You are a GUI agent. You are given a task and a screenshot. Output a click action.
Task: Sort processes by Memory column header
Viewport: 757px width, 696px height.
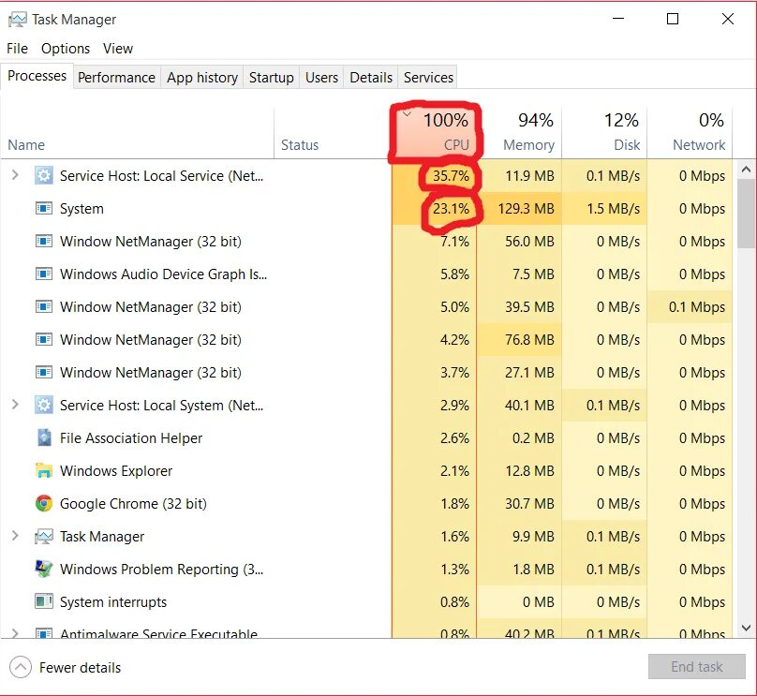[519, 133]
